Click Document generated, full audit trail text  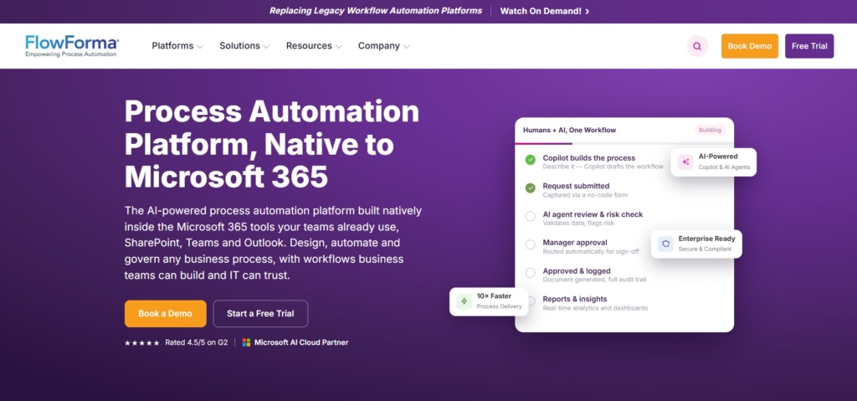pyautogui.click(x=595, y=280)
